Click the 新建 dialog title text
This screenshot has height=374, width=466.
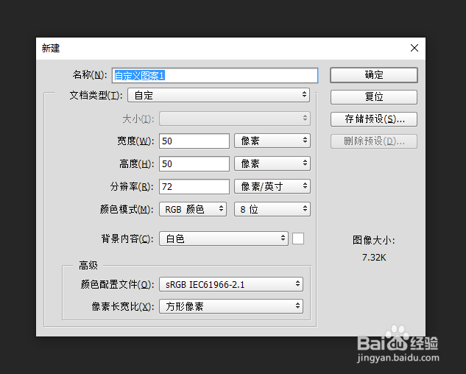[x=51, y=48]
